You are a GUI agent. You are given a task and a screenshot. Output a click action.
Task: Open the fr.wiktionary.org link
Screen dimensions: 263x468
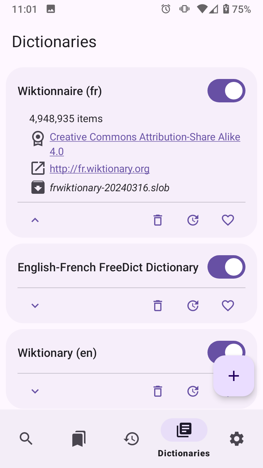[x=99, y=169]
